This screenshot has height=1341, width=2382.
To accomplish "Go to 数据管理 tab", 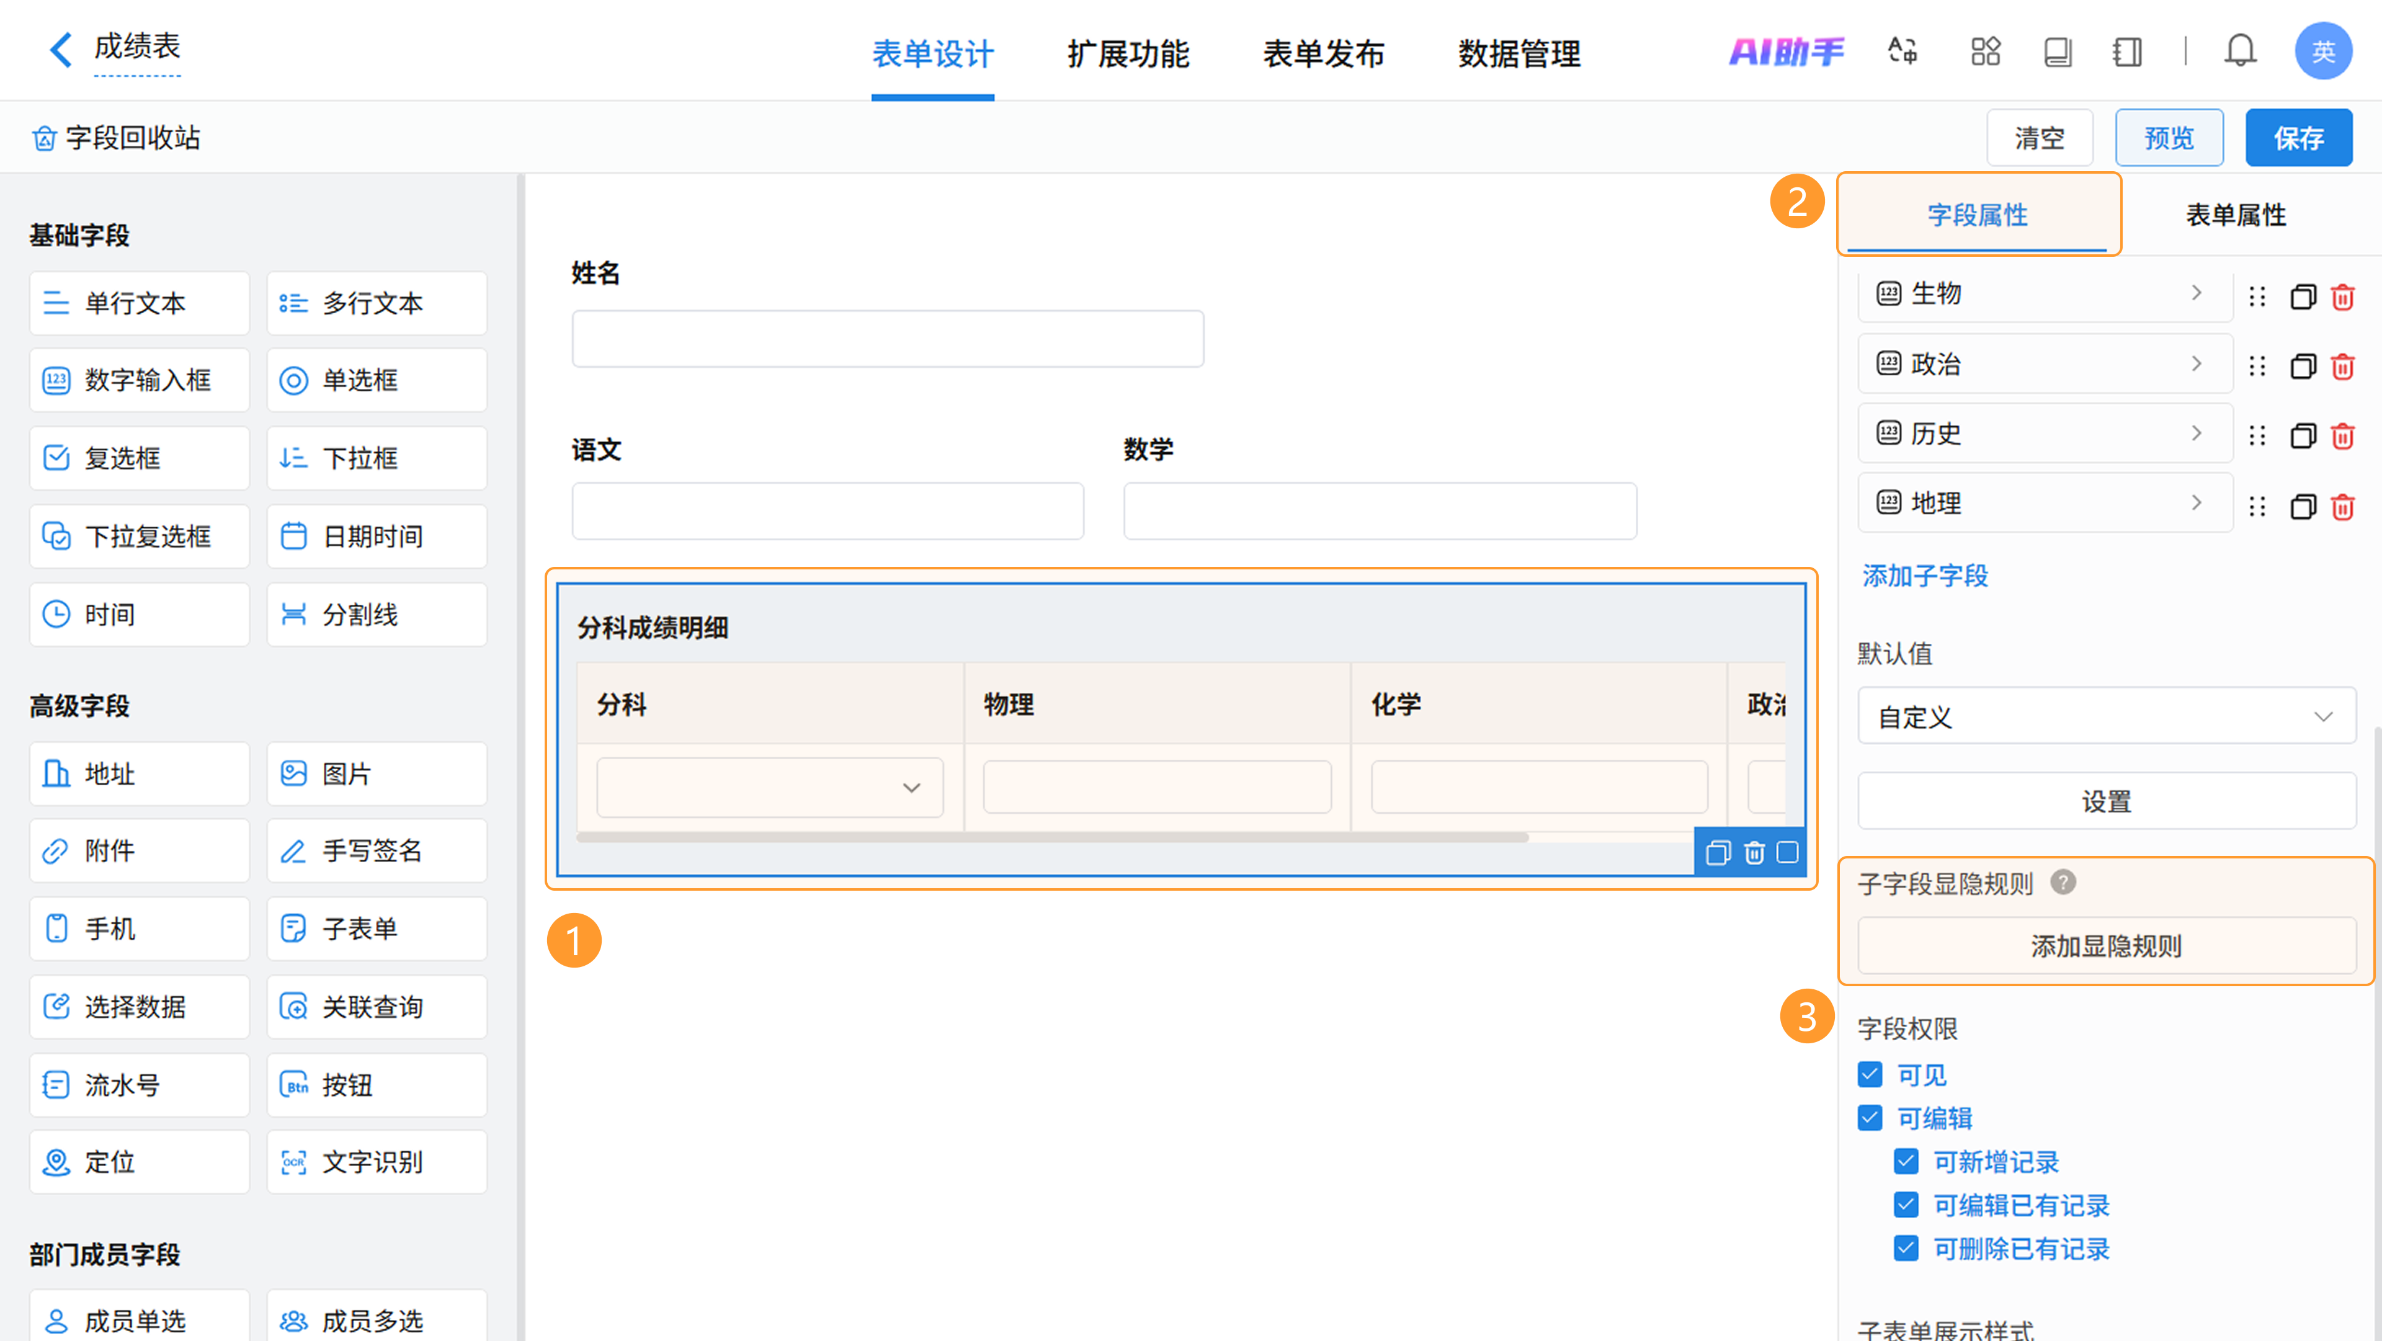I will (1519, 53).
